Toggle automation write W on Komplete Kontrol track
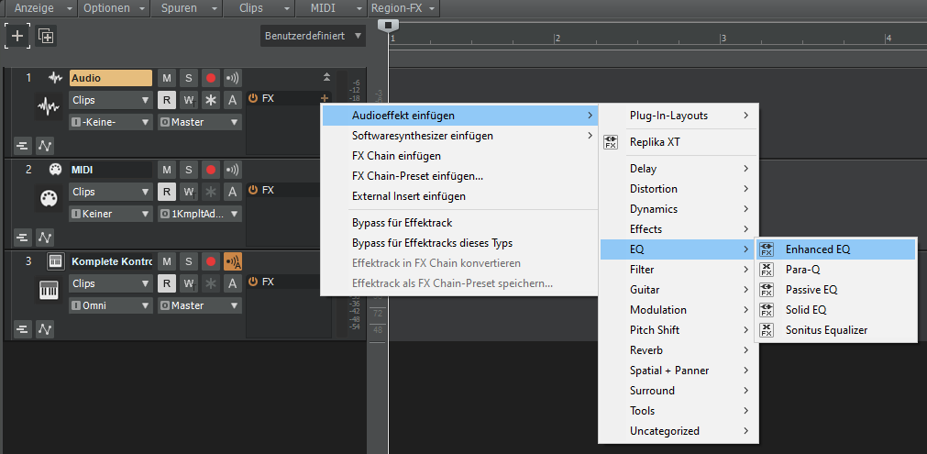 [189, 283]
